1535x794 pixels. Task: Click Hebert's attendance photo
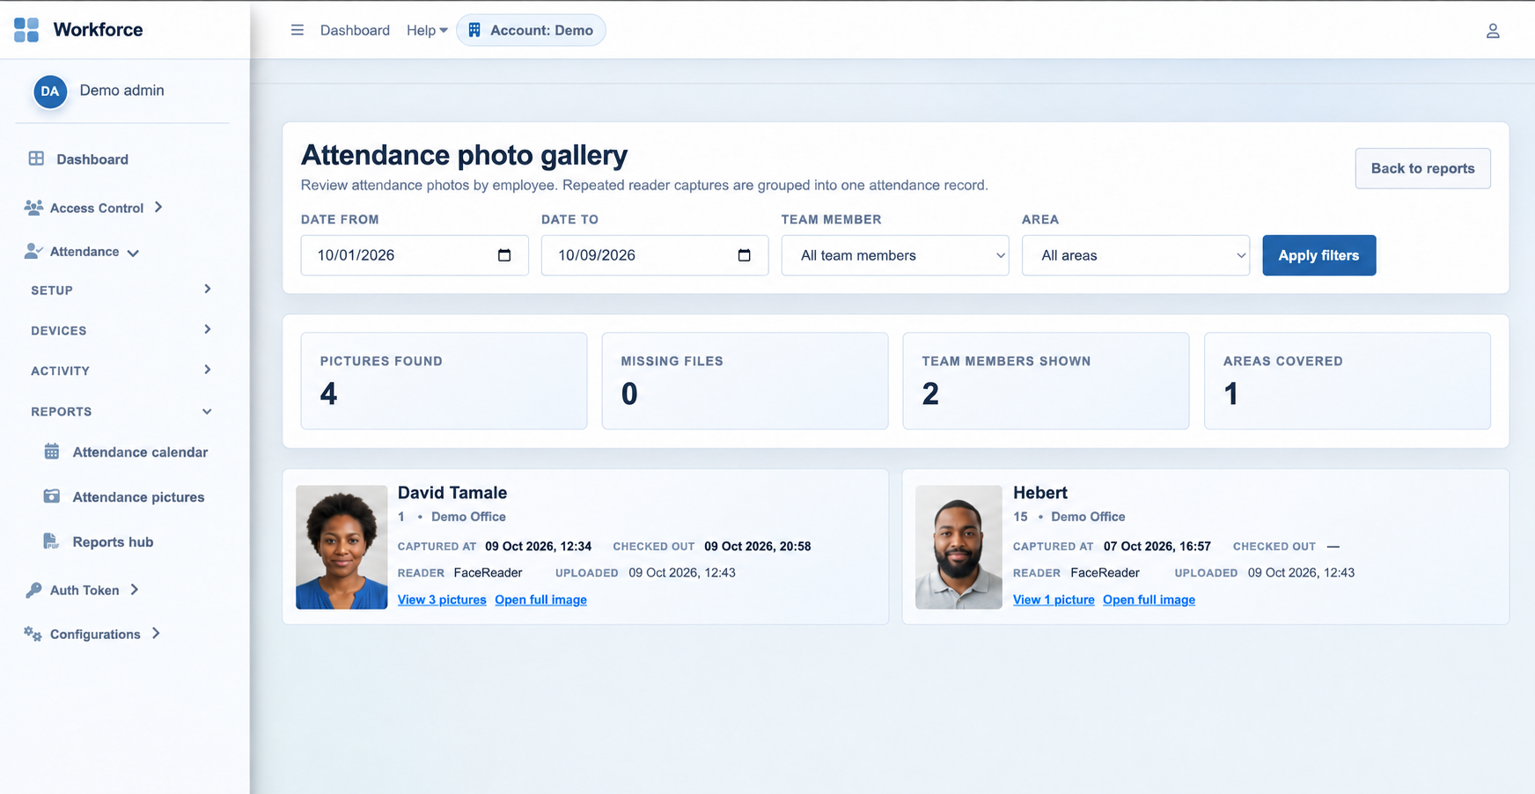click(958, 547)
